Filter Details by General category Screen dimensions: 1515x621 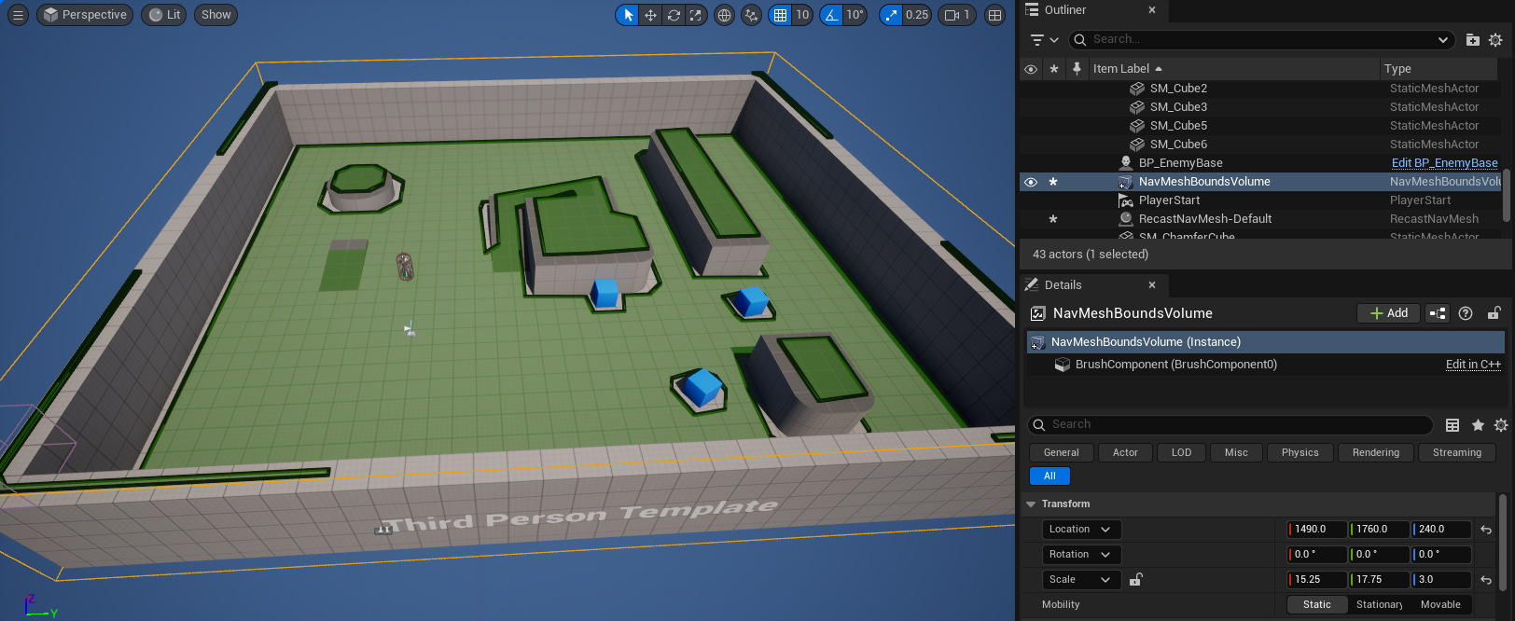coord(1061,453)
